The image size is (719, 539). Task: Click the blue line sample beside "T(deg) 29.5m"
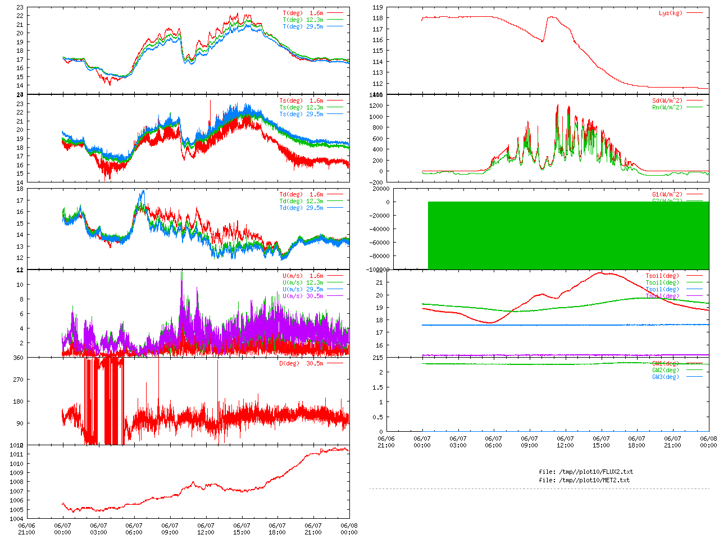tap(335, 26)
